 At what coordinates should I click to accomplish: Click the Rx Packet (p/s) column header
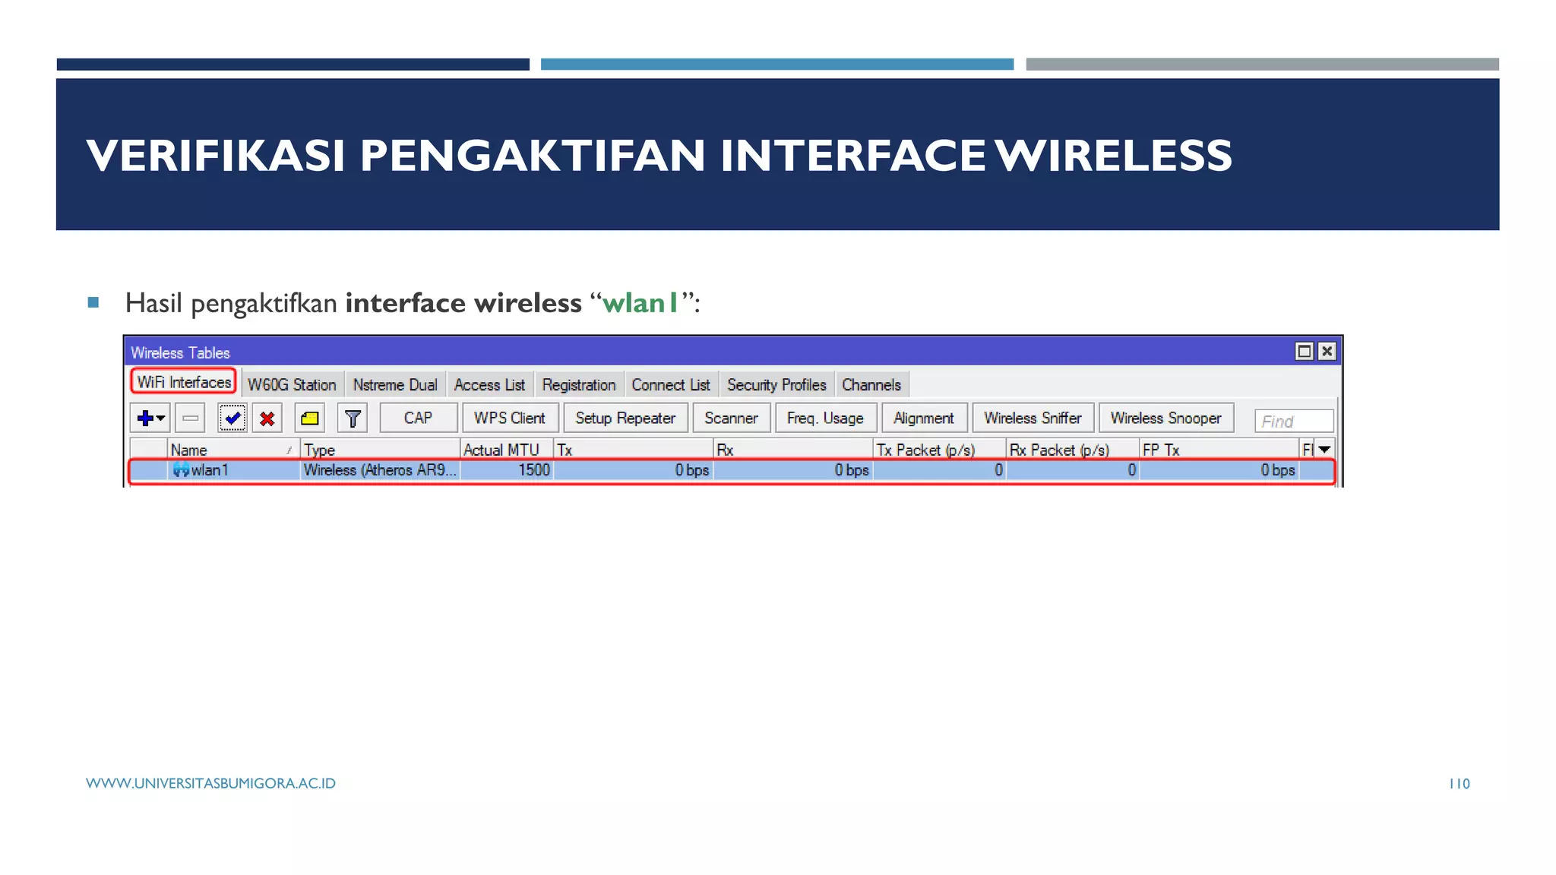[1072, 450]
